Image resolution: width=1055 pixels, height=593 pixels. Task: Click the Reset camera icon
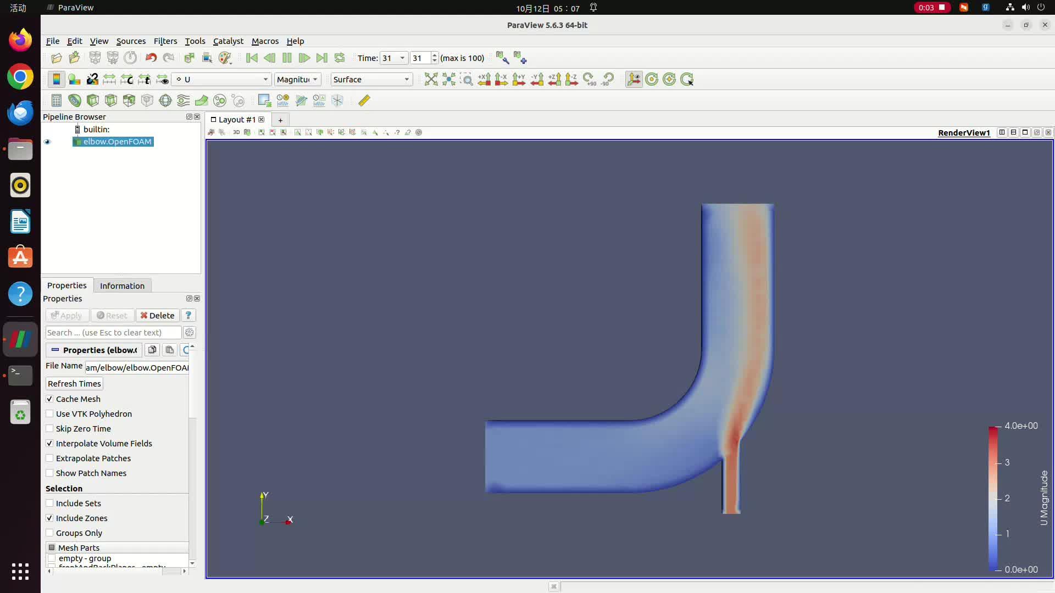coord(431,80)
